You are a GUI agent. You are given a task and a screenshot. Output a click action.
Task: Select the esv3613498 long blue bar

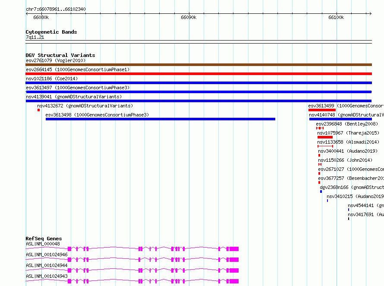[161, 119]
